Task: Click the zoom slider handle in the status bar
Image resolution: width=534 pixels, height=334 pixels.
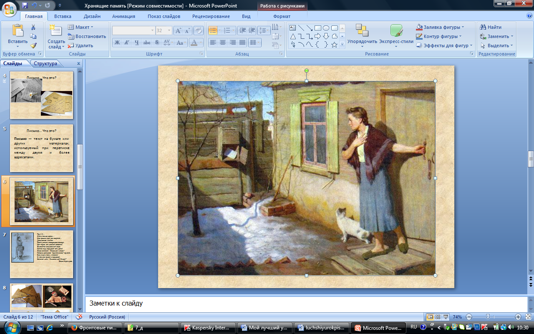Action: pos(487,317)
